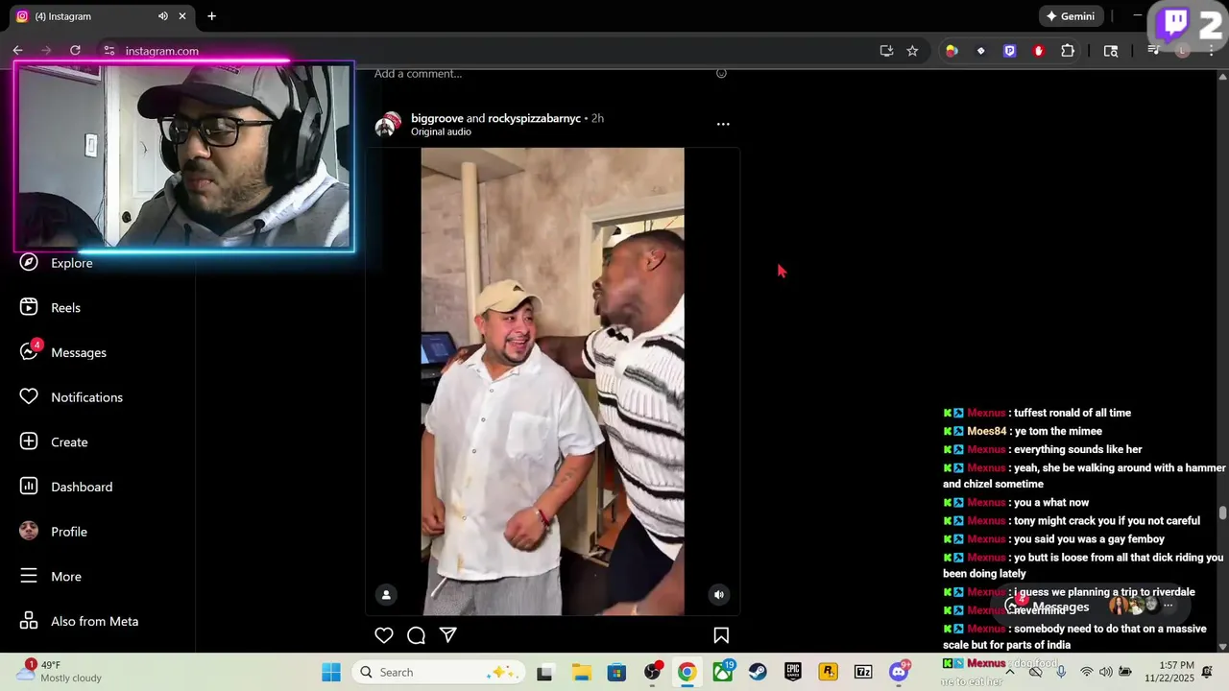Click the taskbar Search box

pos(439,672)
